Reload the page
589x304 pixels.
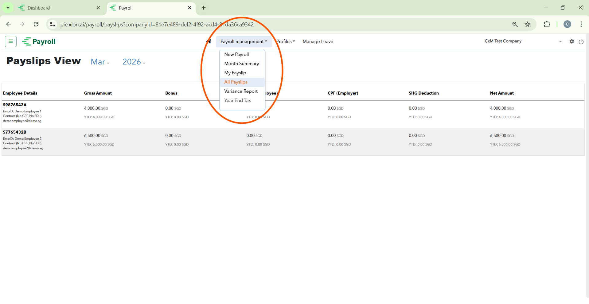[36, 24]
